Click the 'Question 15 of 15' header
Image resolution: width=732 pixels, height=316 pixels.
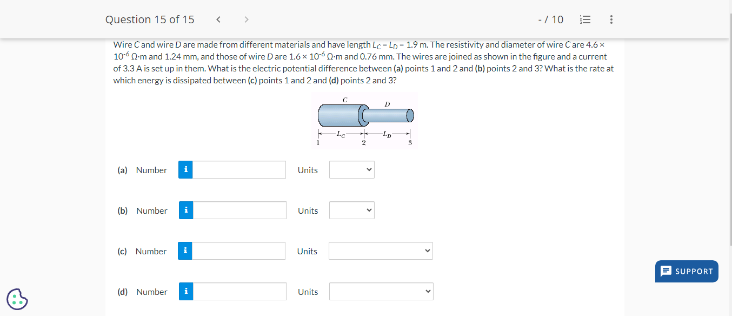[150, 19]
